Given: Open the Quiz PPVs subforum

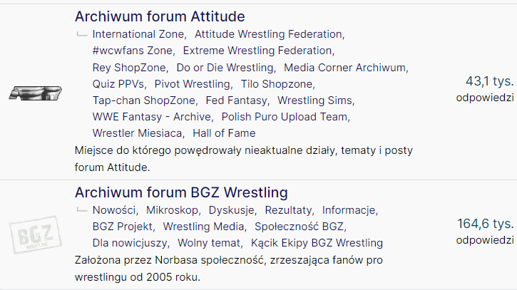Looking at the screenshot, I should pyautogui.click(x=118, y=84).
